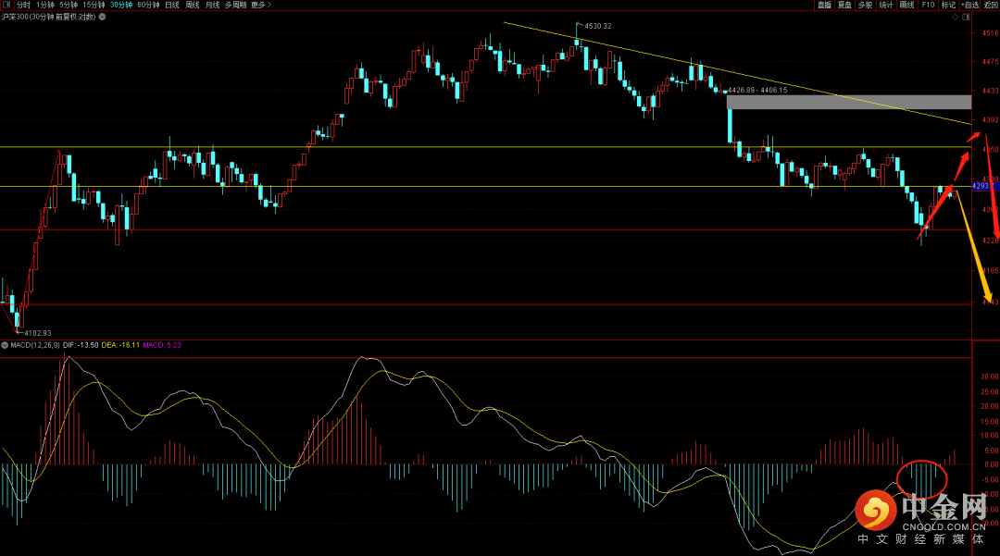Click the DIF: -13.50 value

[81, 345]
